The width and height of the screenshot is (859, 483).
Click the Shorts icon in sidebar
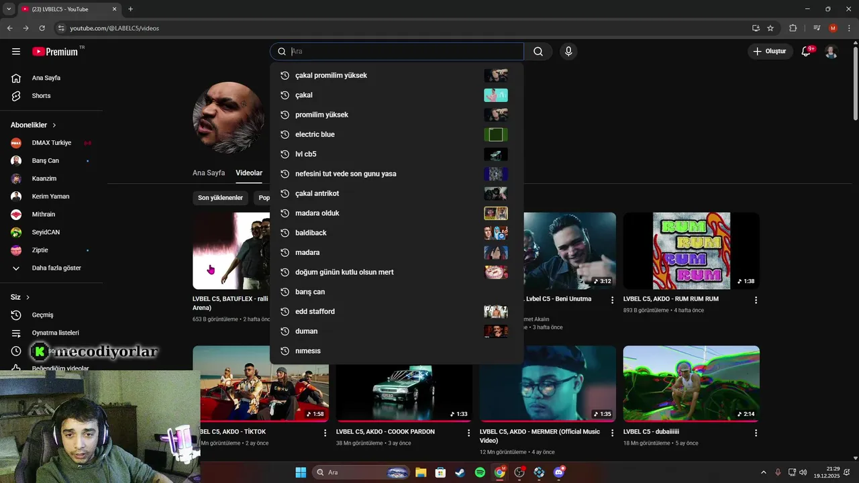(16, 96)
